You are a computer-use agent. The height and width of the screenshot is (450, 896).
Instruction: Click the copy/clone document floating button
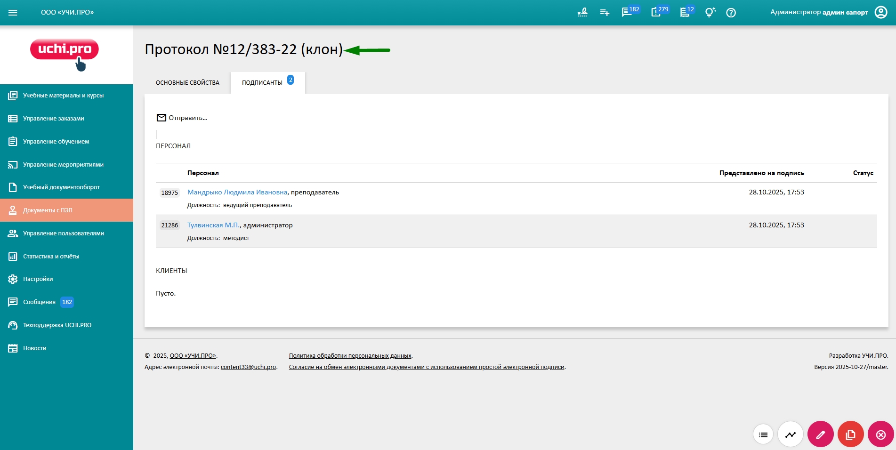[850, 434]
